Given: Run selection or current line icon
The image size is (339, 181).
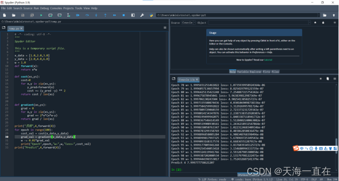Looking at the screenshot, I should (x=69, y=15).
